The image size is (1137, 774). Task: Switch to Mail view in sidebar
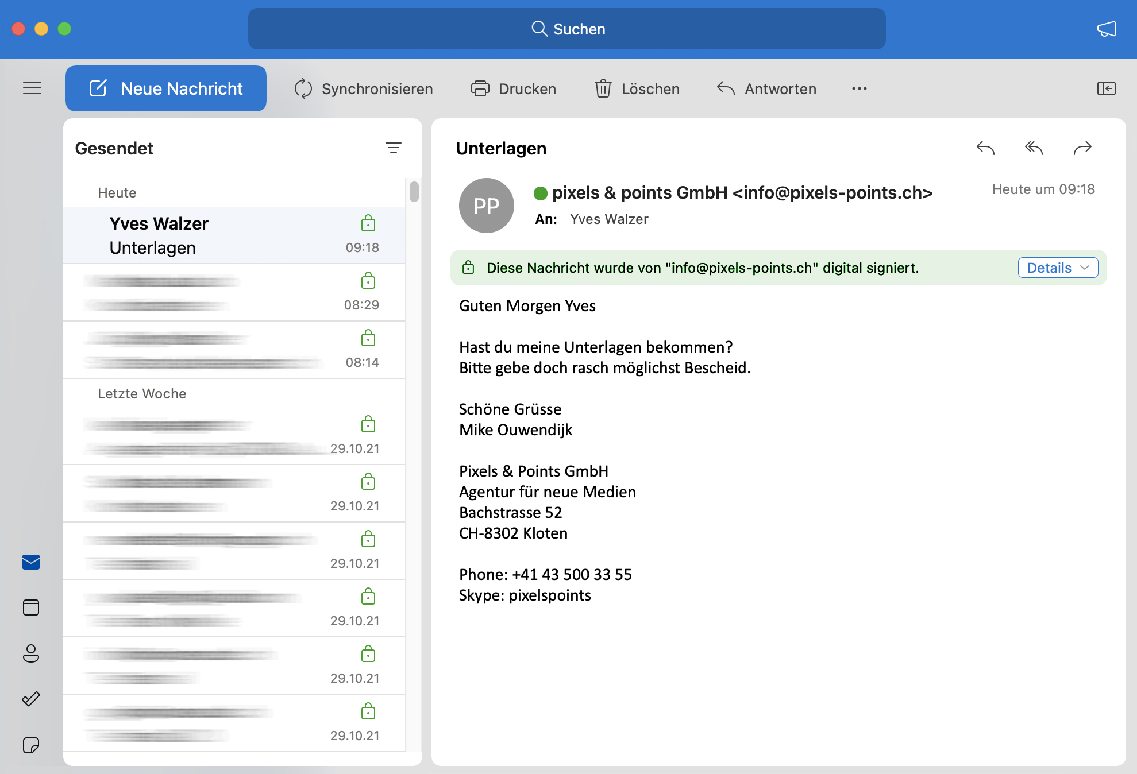click(31, 562)
